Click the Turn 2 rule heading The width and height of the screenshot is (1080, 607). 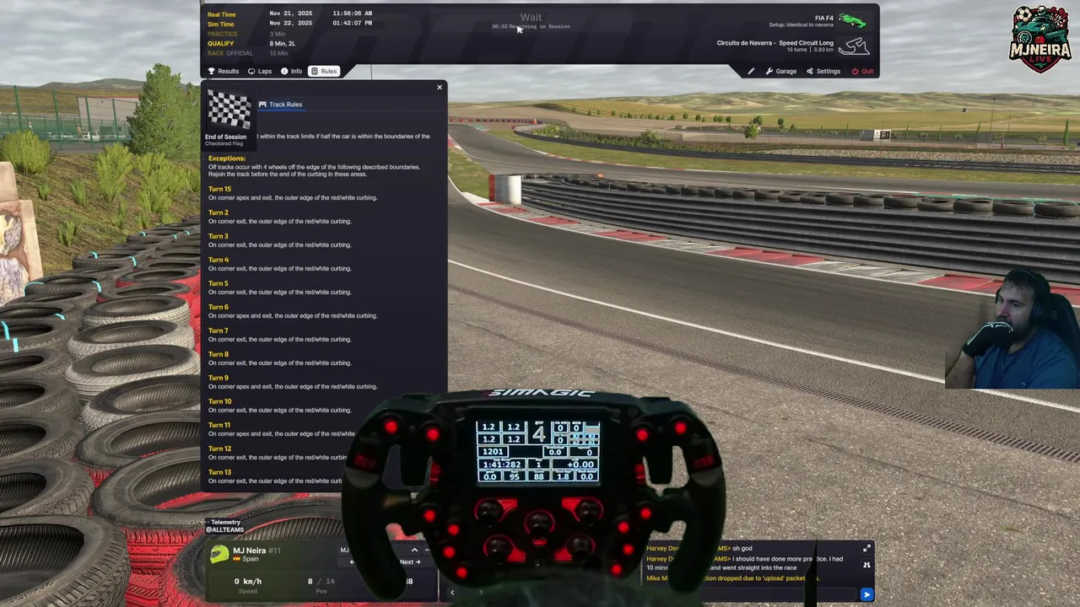click(219, 212)
